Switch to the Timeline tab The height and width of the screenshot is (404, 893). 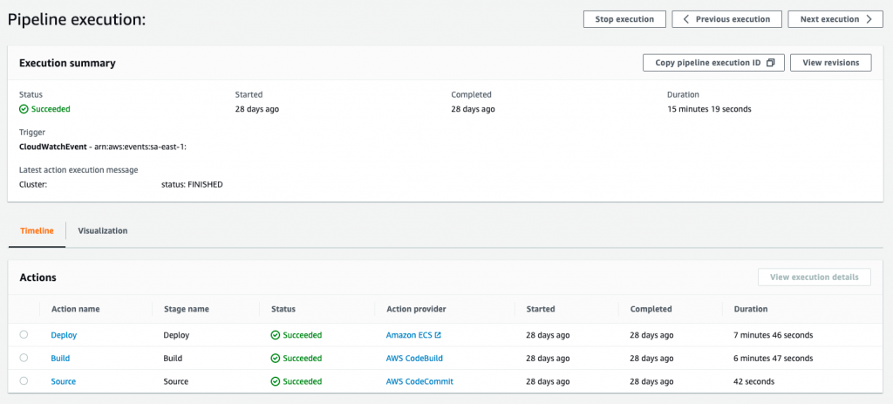pyautogui.click(x=37, y=230)
